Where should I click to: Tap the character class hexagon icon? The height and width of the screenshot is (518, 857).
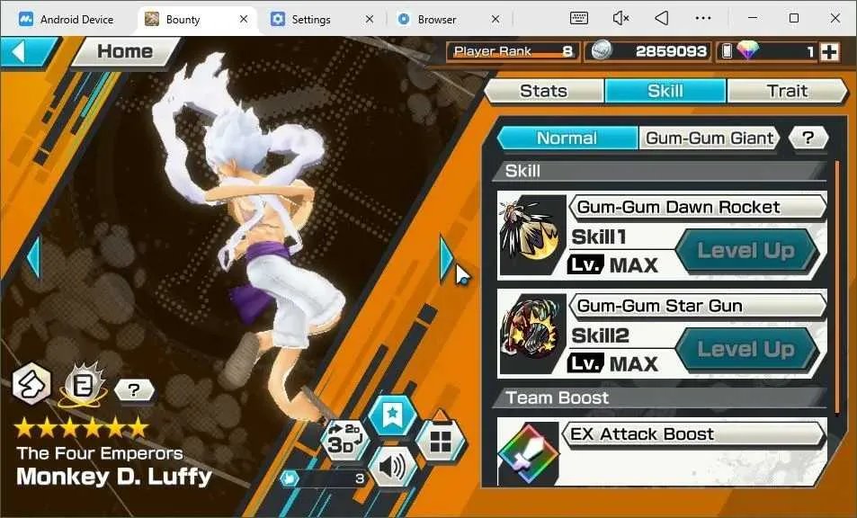point(31,384)
